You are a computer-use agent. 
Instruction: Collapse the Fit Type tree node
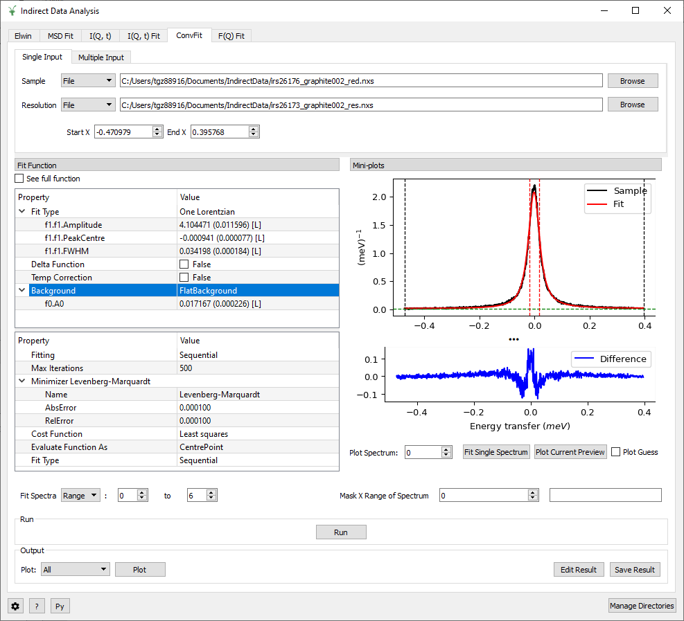(x=22, y=212)
